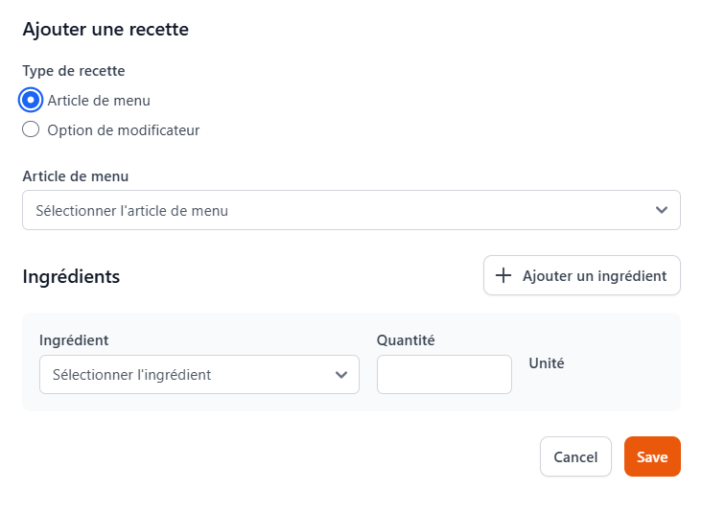
Task: Click the chevron arrow of menu item dropdown
Action: click(x=661, y=210)
